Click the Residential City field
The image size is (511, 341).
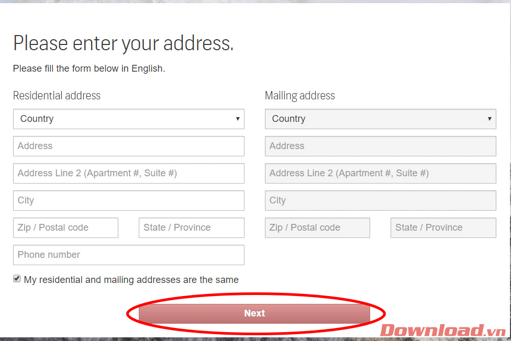[x=128, y=200]
